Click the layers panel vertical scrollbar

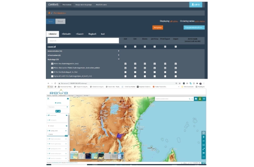(x=69, y=125)
